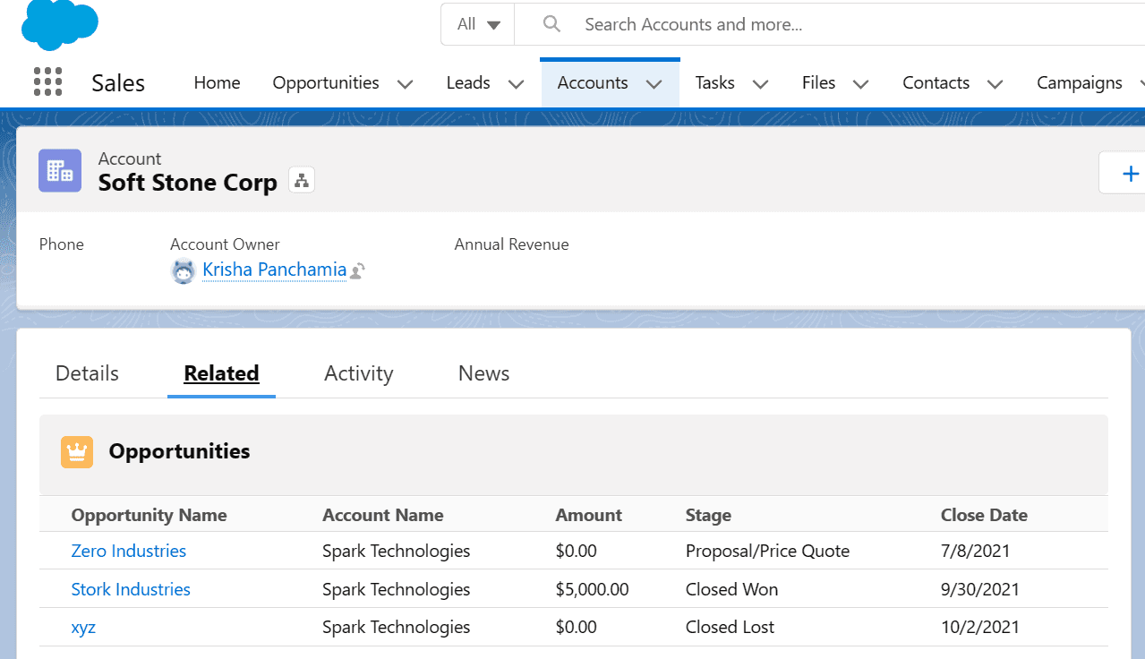Click the Closed Won stage cell

point(731,589)
